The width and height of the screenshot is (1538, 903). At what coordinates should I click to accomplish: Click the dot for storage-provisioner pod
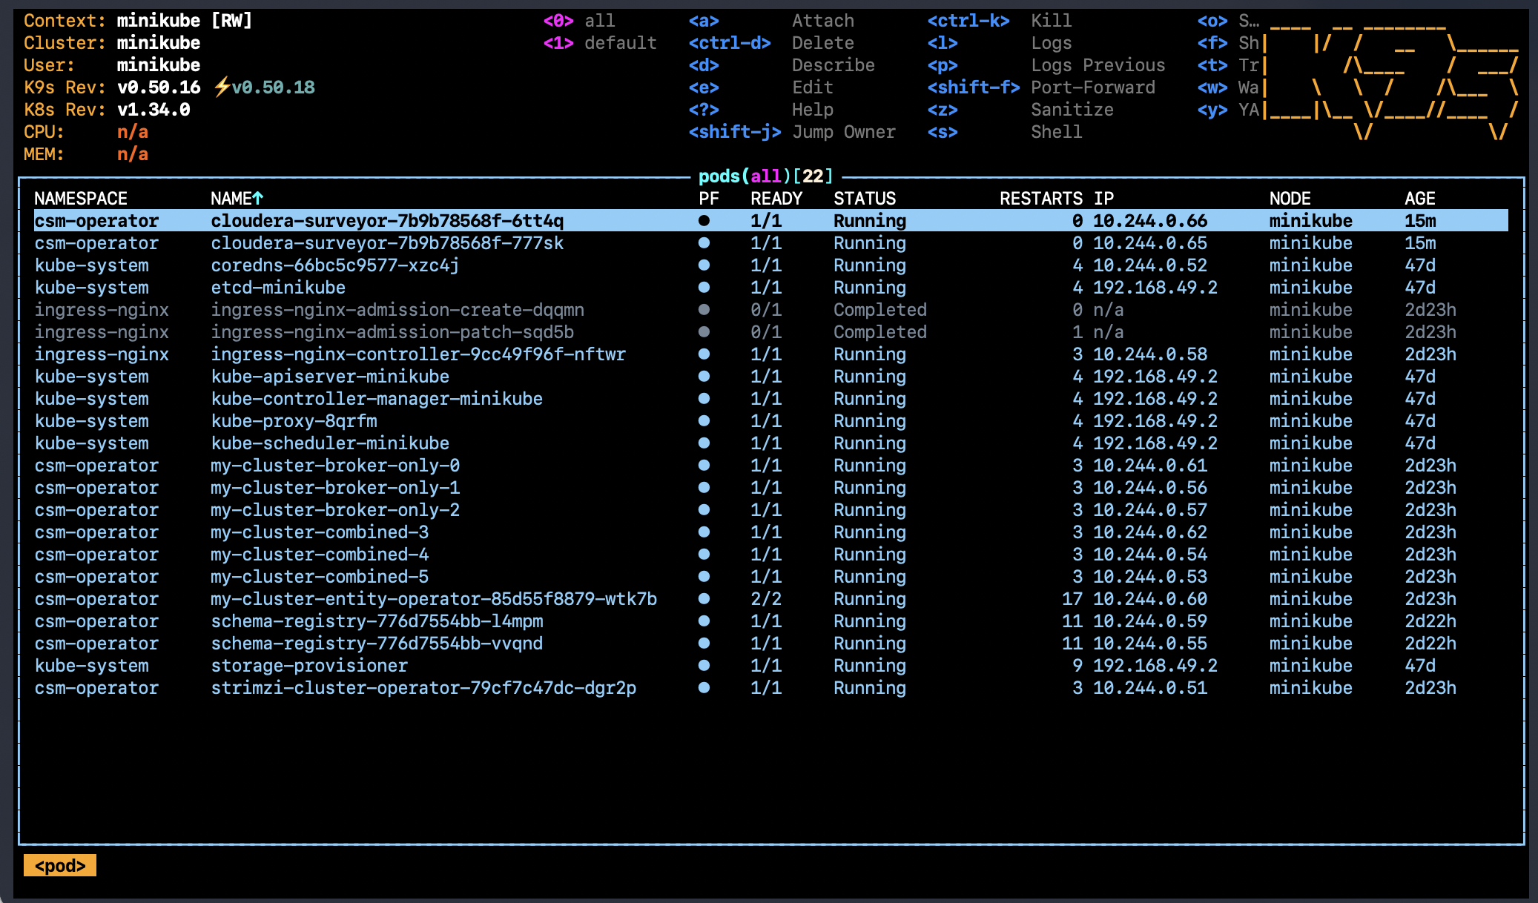coord(704,666)
